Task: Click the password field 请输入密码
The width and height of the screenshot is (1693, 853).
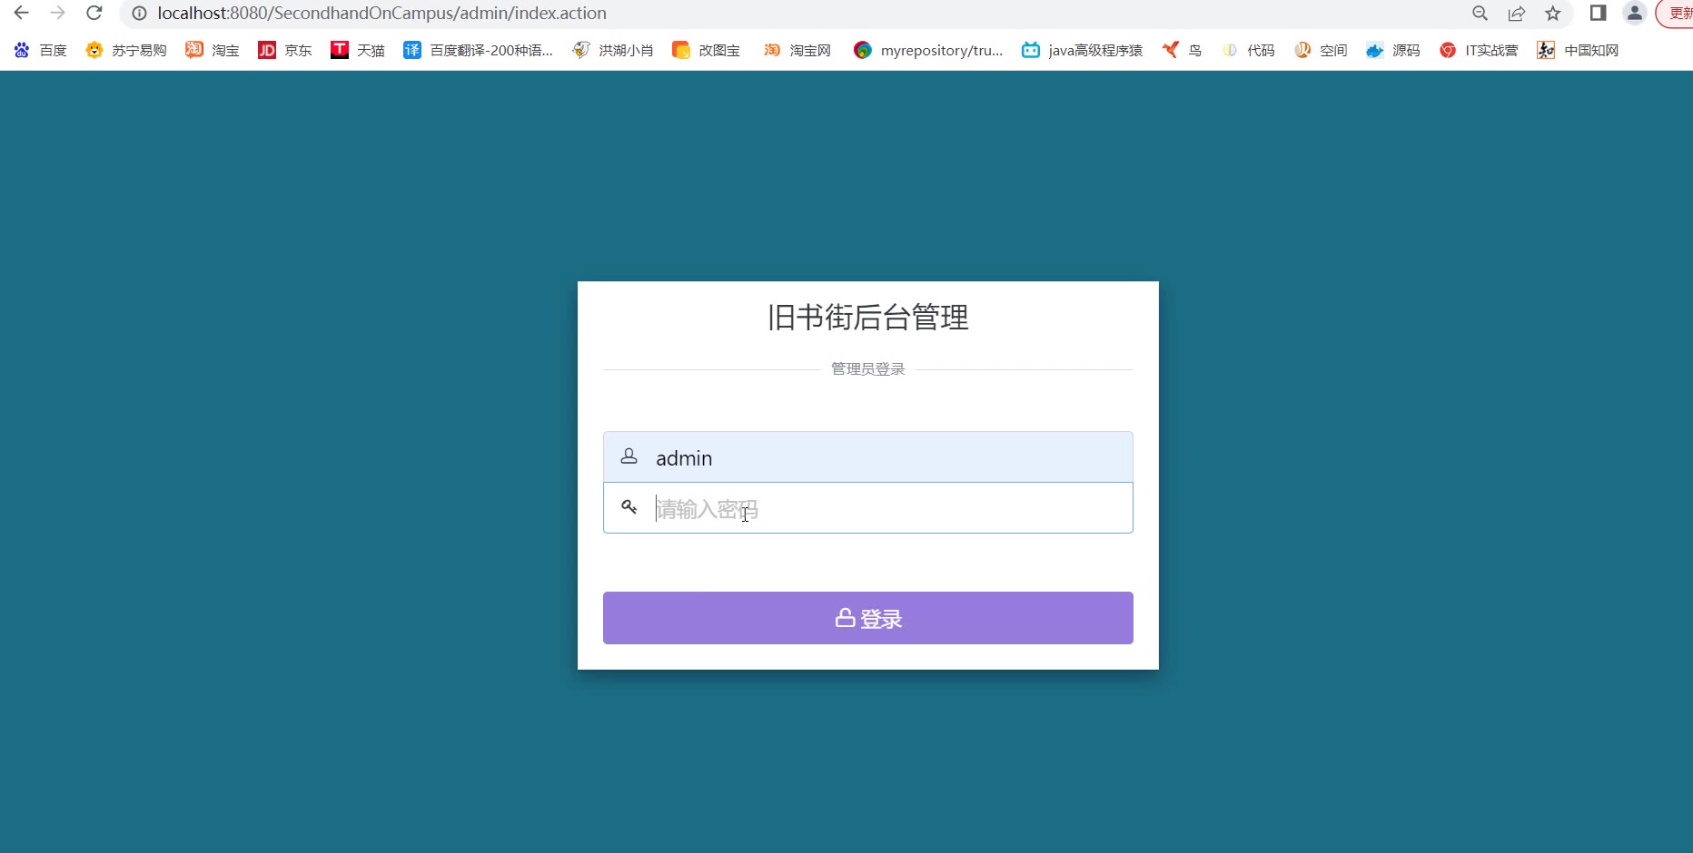Action: (x=868, y=508)
